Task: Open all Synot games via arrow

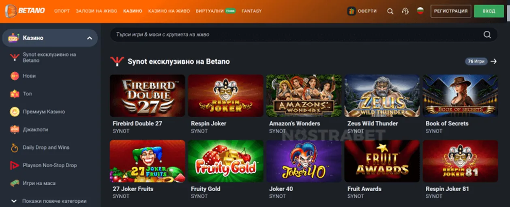Action: [x=493, y=61]
